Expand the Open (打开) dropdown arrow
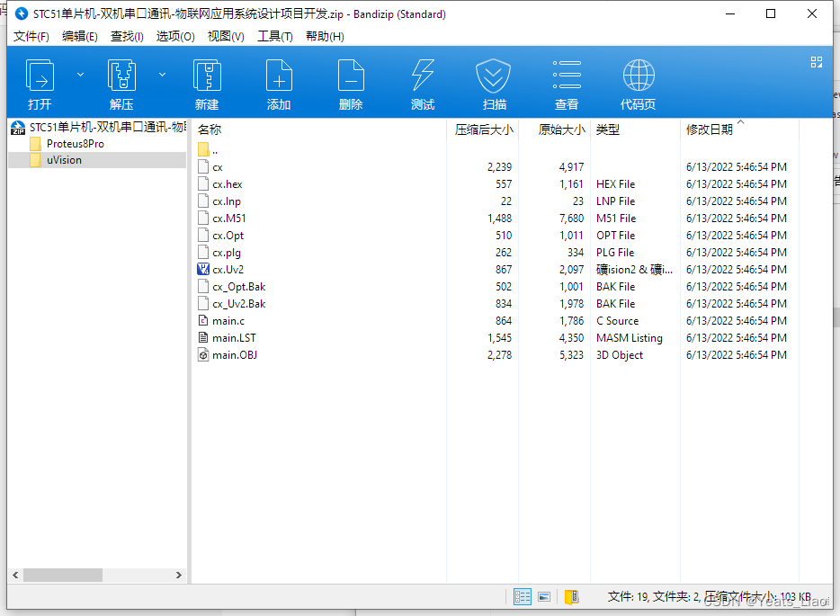Screen dimensions: 840x616 [x=80, y=75]
